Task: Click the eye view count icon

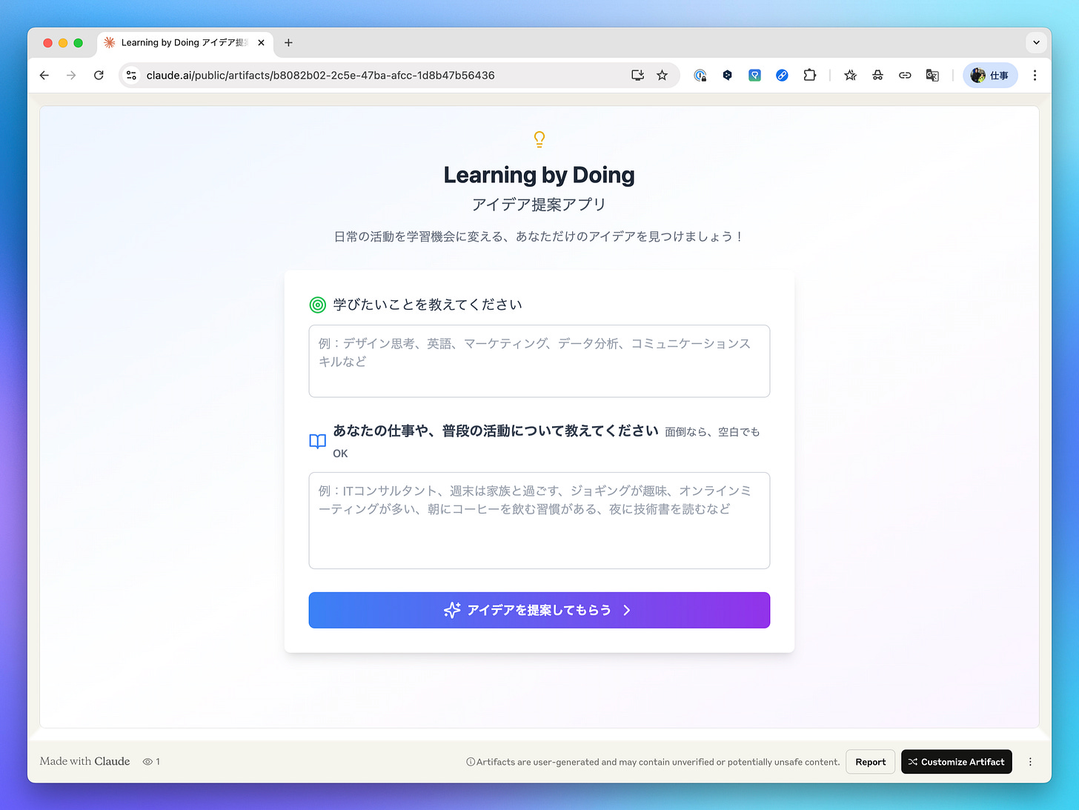Action: click(x=147, y=762)
